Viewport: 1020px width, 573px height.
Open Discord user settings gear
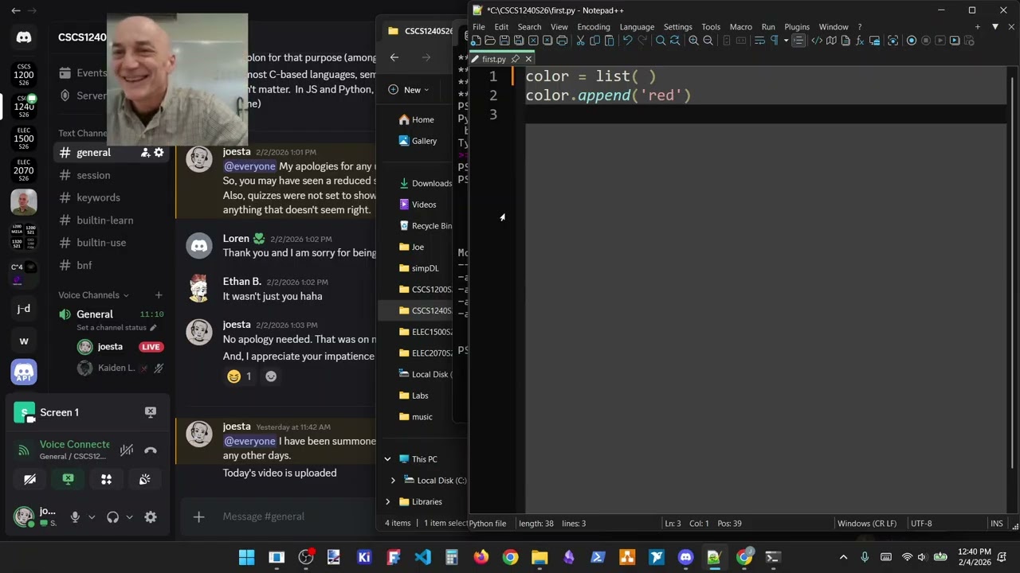(x=151, y=517)
